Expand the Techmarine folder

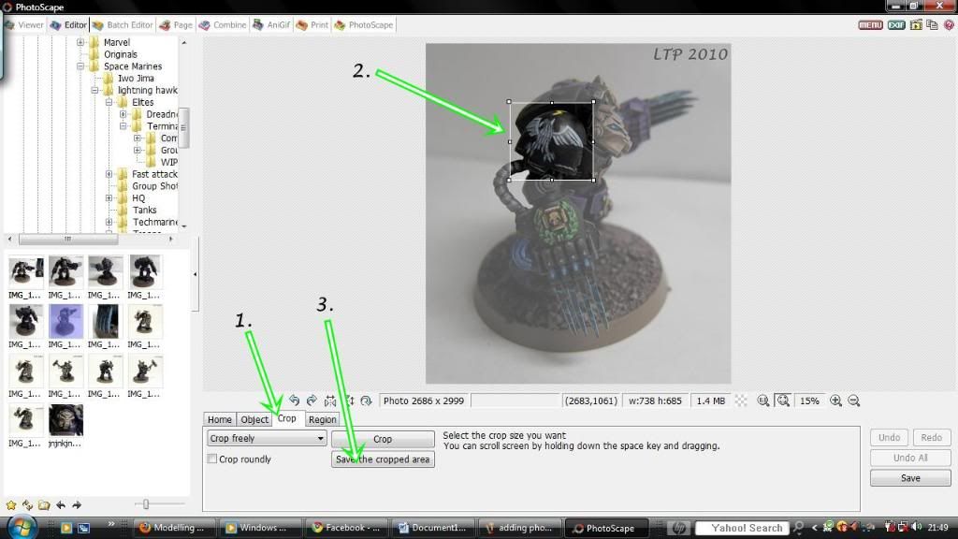(109, 222)
